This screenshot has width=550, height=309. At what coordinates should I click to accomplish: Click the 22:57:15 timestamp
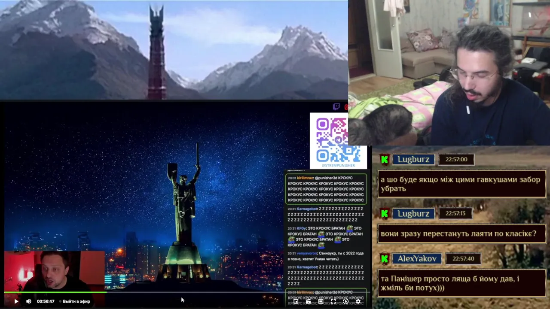coord(455,213)
